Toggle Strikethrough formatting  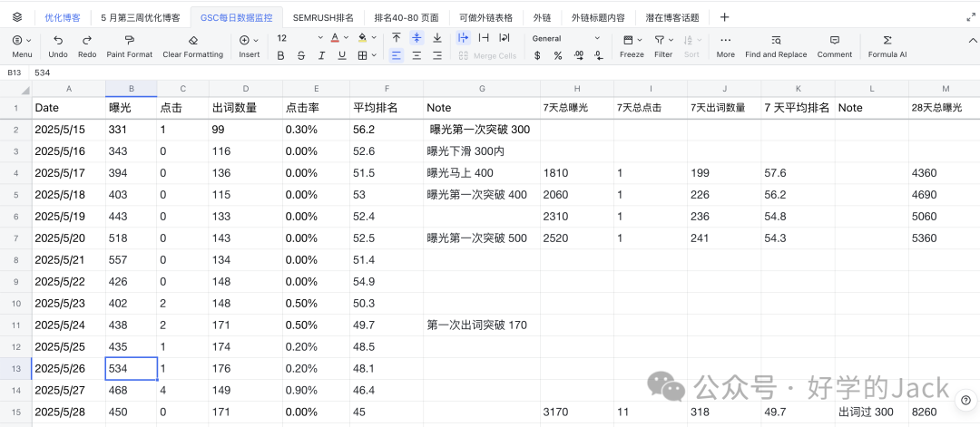coord(301,55)
